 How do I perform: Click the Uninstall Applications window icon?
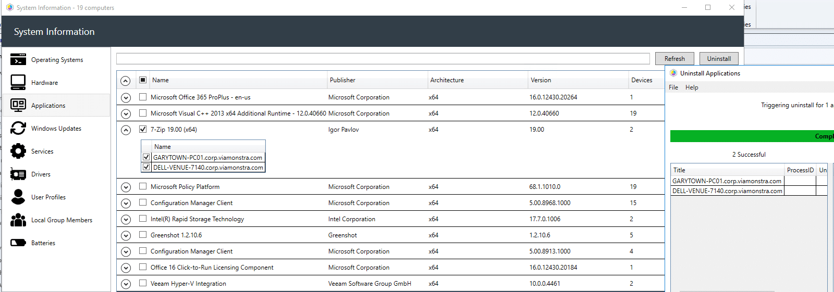tap(673, 73)
